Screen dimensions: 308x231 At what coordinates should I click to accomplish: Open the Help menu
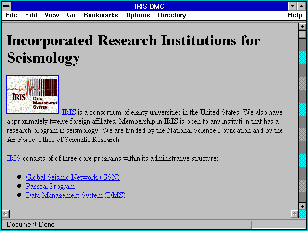[295, 15]
